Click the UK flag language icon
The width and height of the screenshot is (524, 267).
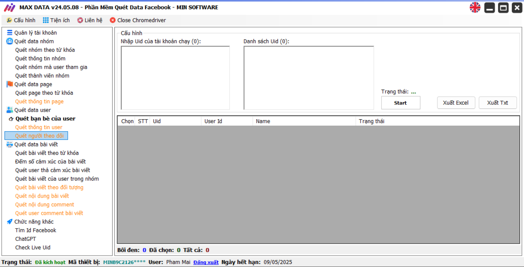click(475, 8)
